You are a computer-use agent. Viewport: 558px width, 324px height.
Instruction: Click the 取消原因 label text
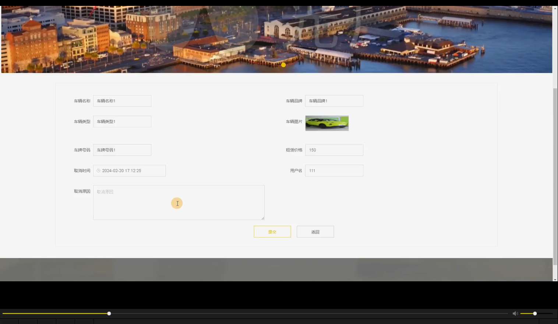(82, 191)
